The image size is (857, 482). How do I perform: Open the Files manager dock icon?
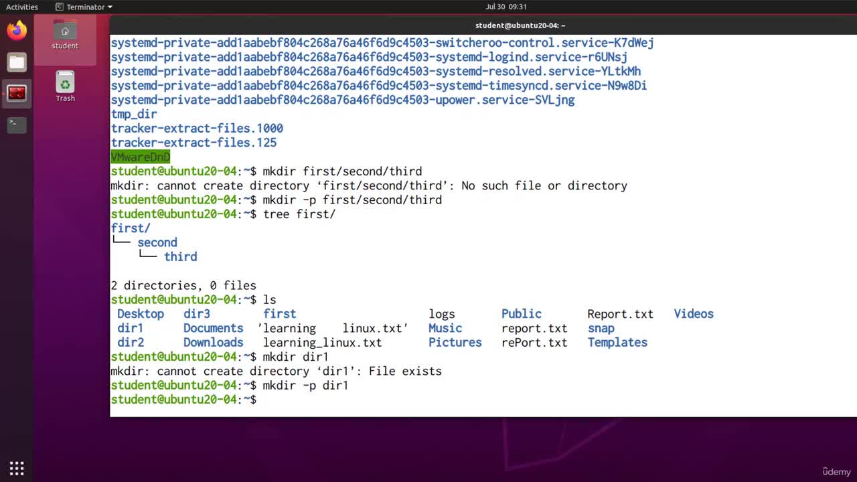17,62
